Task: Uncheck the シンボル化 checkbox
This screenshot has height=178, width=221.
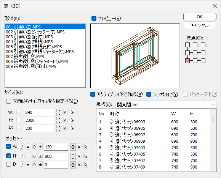Action: [x=149, y=95]
